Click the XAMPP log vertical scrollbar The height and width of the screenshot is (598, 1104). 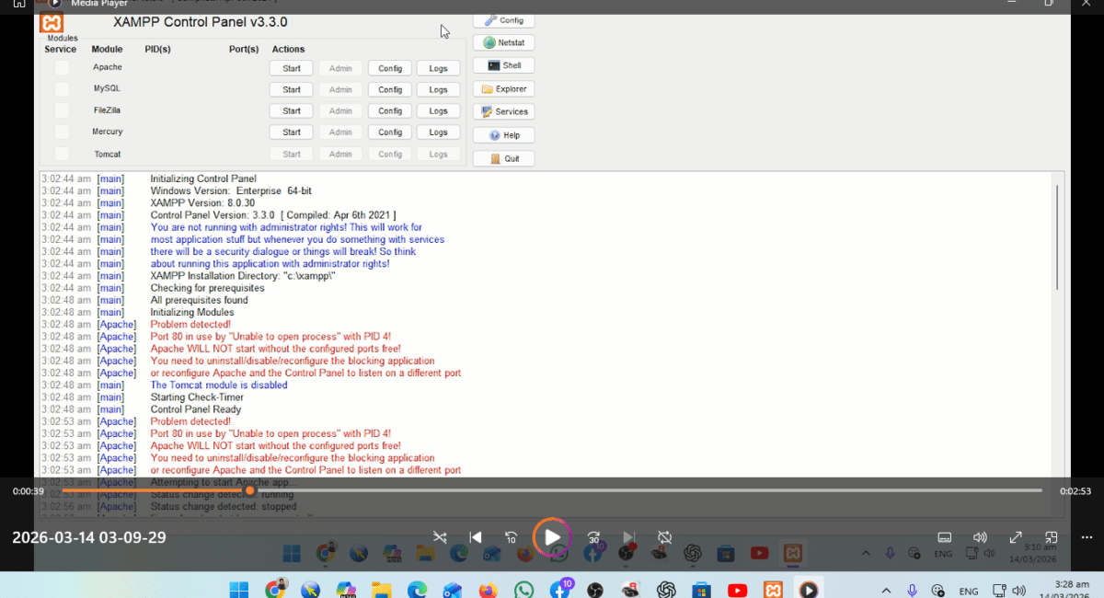(x=1057, y=236)
